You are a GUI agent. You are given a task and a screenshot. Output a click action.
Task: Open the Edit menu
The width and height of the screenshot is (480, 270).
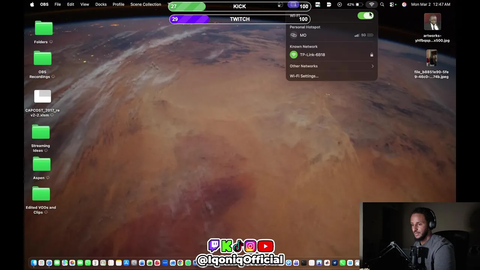(70, 4)
